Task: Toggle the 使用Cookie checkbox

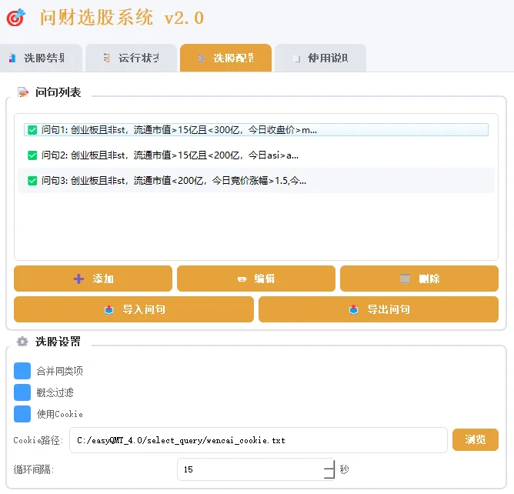Action: [22, 414]
